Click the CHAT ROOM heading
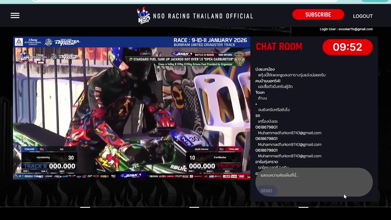391x220 pixels. pos(279,47)
